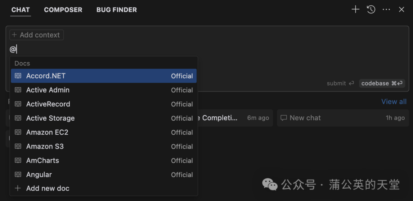Focus the chat input field with @
The width and height of the screenshot is (413, 201).
click(x=207, y=49)
